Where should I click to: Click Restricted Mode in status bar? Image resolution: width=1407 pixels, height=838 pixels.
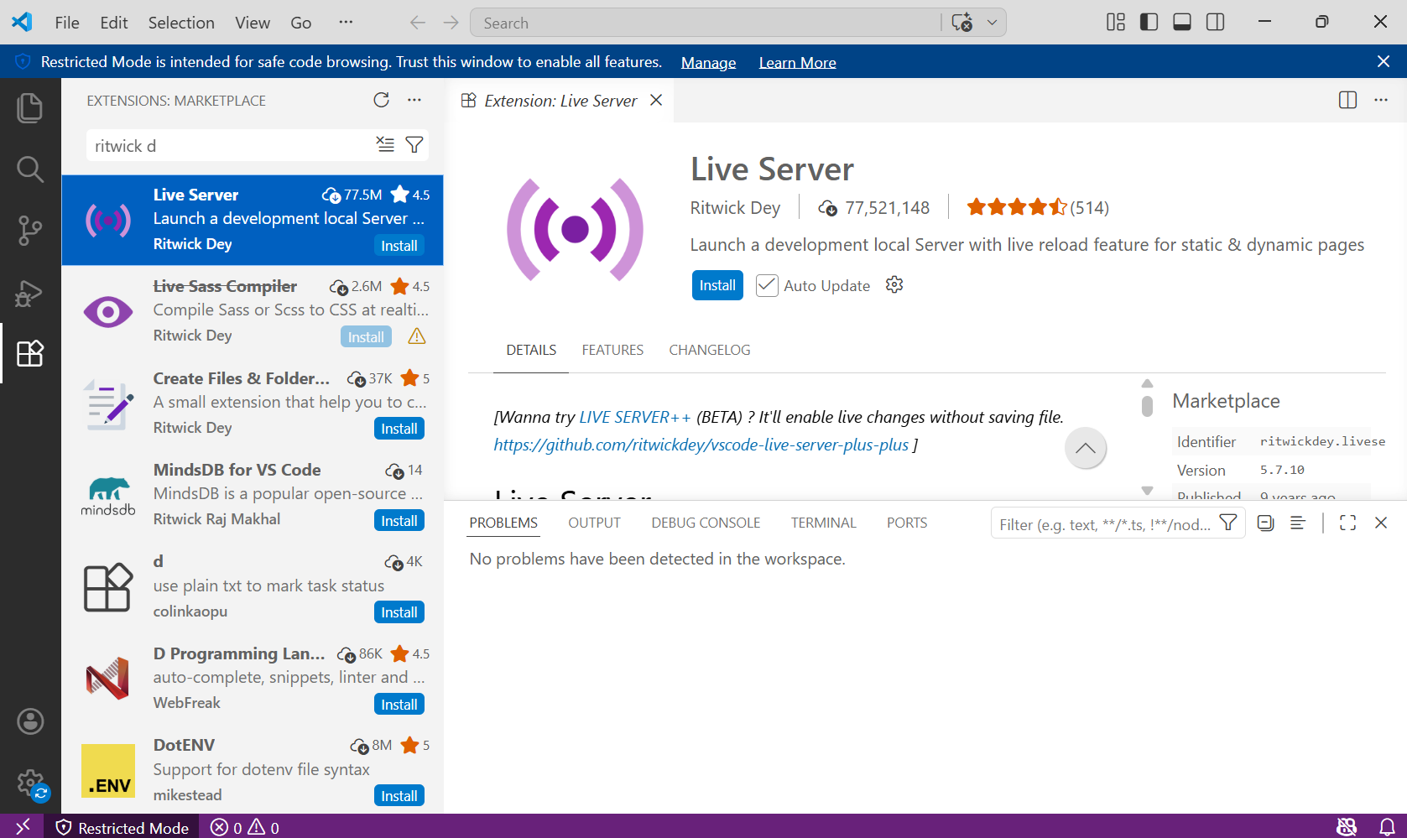pos(122,827)
